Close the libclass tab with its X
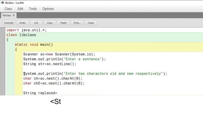The height and width of the screenshot is (114, 203). click(14, 16)
